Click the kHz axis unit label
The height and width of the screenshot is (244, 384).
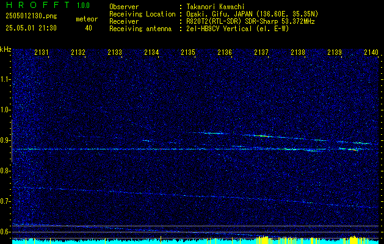coord(5,49)
